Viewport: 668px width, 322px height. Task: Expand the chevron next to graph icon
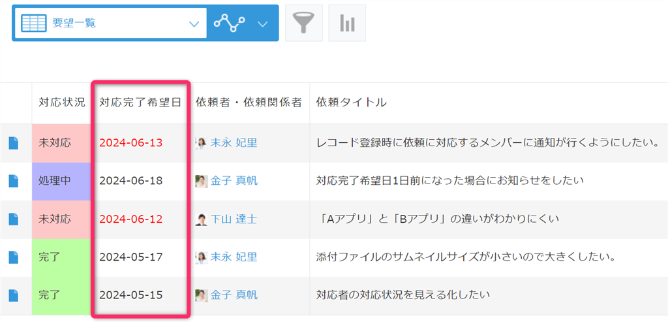(x=263, y=24)
